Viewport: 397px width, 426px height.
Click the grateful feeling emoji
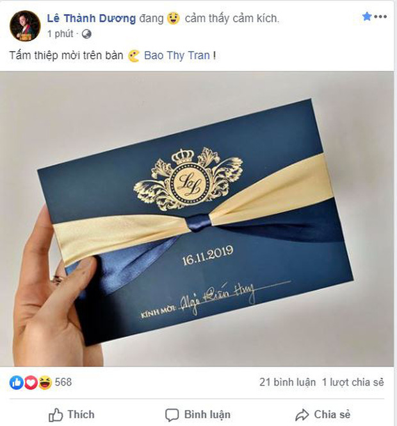pyautogui.click(x=174, y=19)
